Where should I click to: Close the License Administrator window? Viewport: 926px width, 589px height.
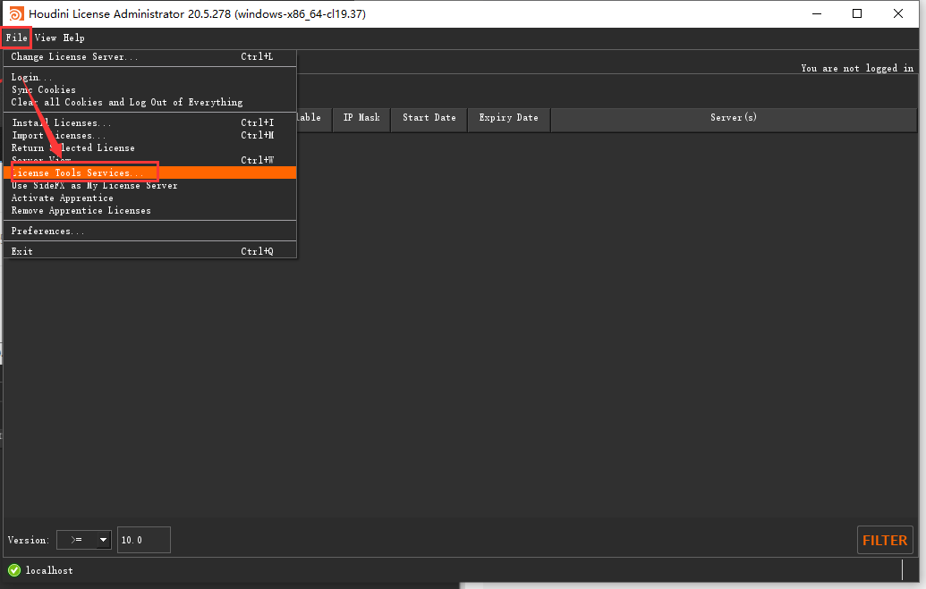pos(898,13)
